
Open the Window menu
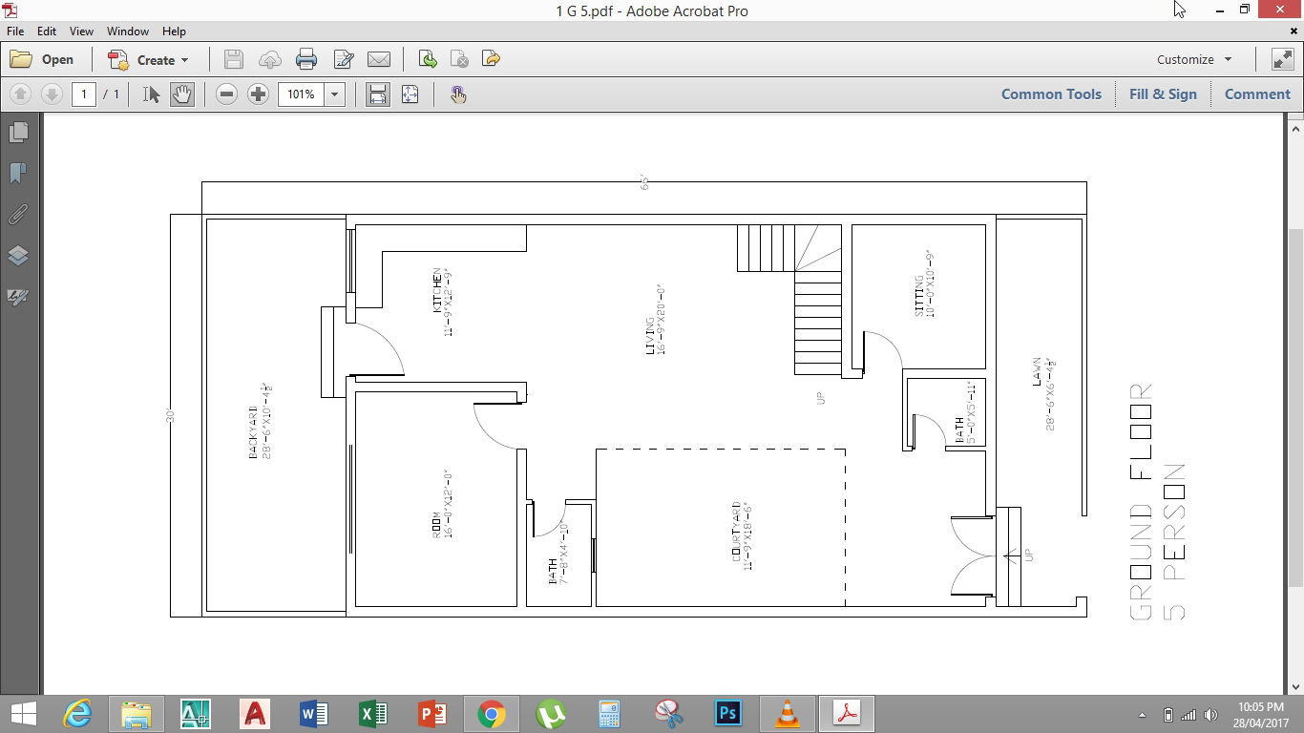tap(127, 31)
